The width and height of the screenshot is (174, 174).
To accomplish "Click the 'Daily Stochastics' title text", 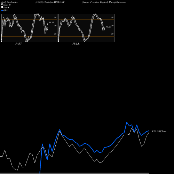I will tap(9, 2).
